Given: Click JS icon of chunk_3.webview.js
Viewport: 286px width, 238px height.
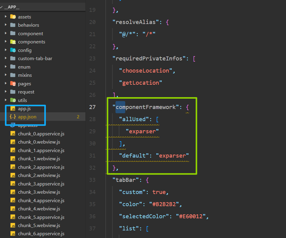Looking at the screenshot, I should pos(13,192).
